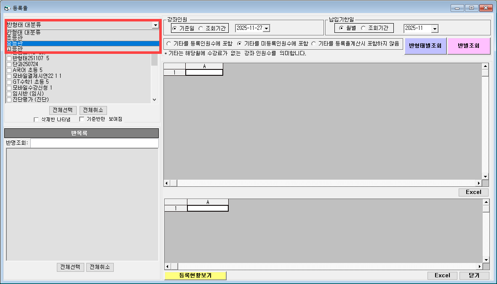Open the 강좌인원 date dropdown 2025-11-27
The image size is (497, 284).
(266, 28)
